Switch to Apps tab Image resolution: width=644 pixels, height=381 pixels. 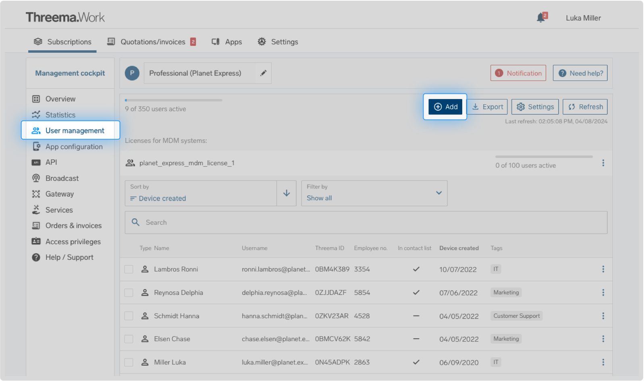click(227, 42)
